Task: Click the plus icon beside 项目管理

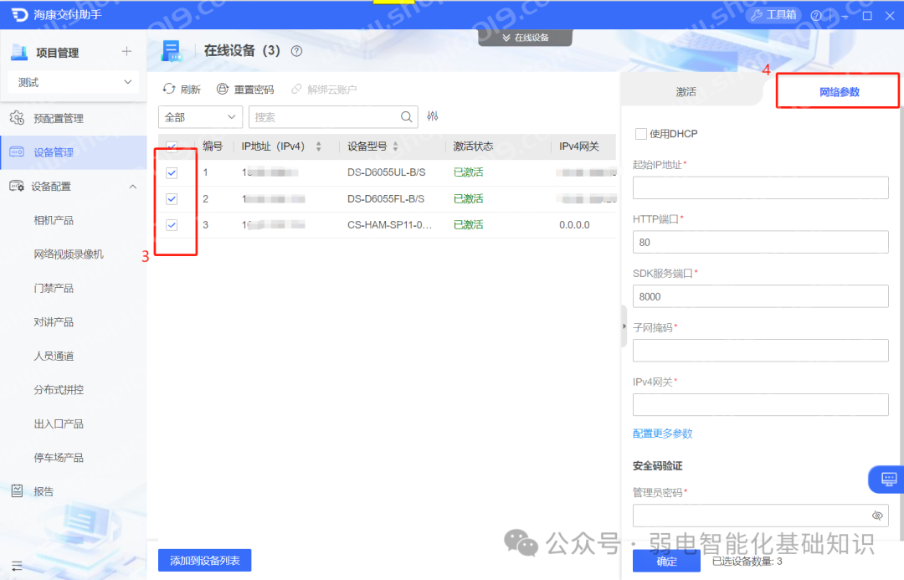Action: 127,52
